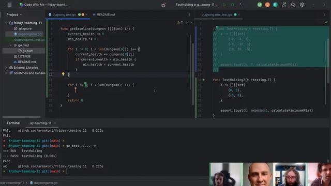
Task: Switch to README.md editor tab
Action: tap(104, 14)
